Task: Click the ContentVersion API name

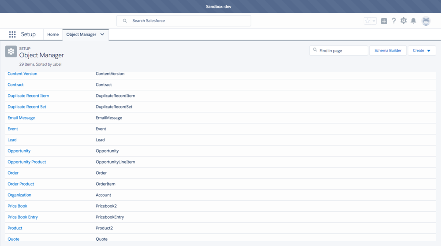Action: pos(110,74)
